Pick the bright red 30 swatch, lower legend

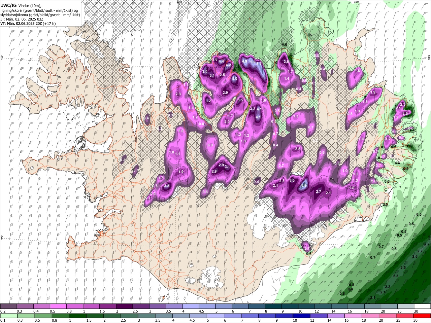(x=422, y=316)
